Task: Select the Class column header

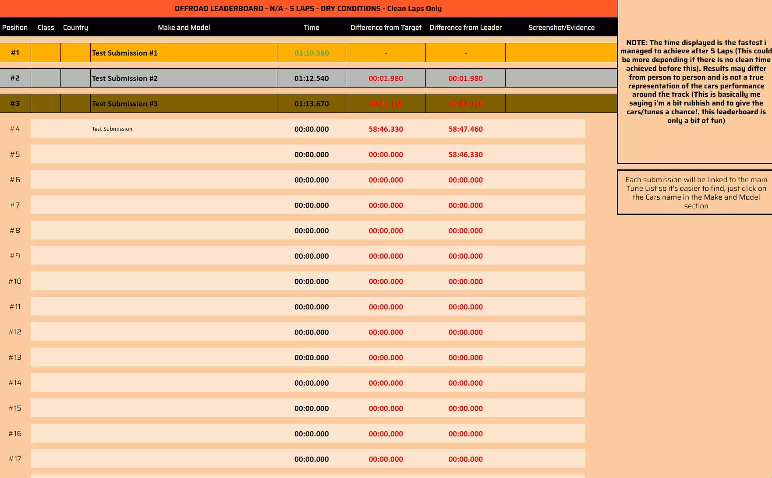Action: pyautogui.click(x=46, y=27)
